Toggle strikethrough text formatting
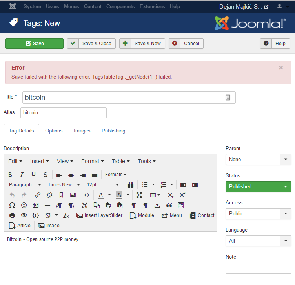295x285 pixels. (46, 175)
